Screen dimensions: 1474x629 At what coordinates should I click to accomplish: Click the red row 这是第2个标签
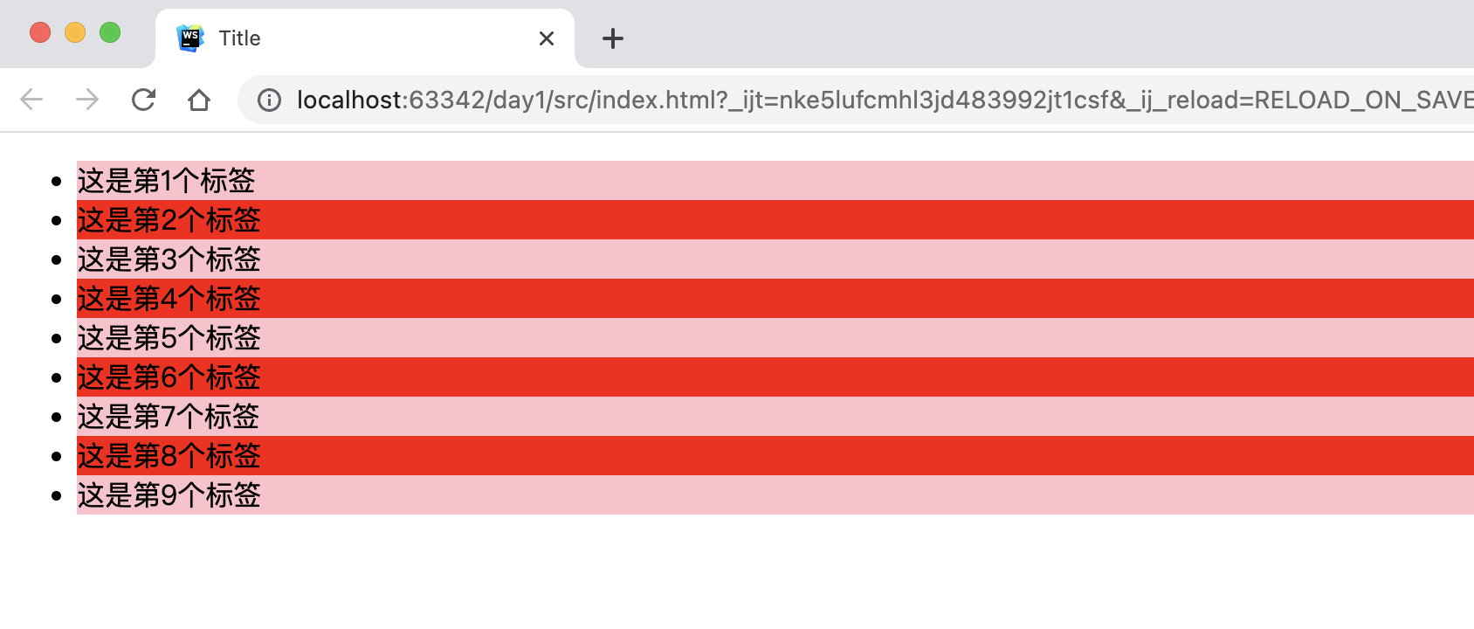pyautogui.click(x=169, y=220)
